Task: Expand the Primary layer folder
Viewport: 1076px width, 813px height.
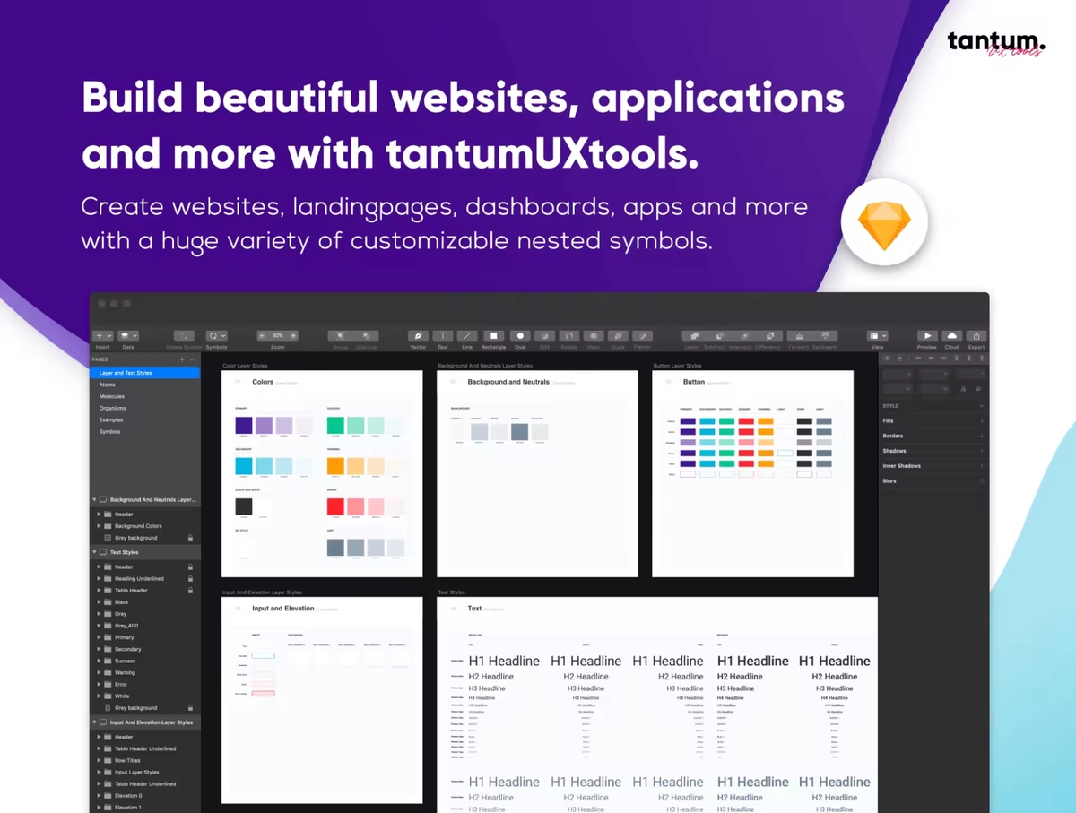Action: [x=99, y=637]
